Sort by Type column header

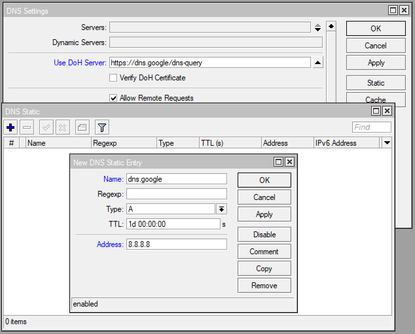(x=178, y=143)
